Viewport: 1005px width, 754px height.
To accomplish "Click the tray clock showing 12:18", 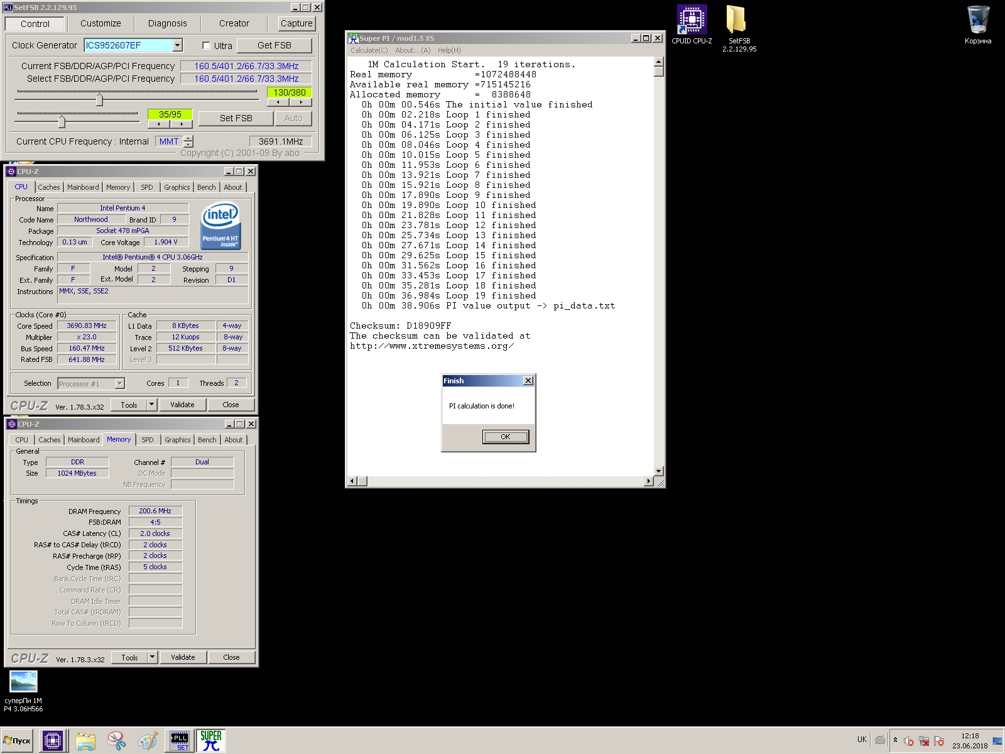I will pyautogui.click(x=969, y=741).
